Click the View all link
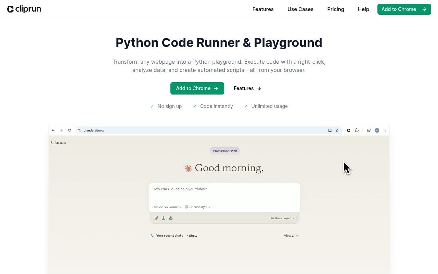438x274 pixels. [291, 236]
